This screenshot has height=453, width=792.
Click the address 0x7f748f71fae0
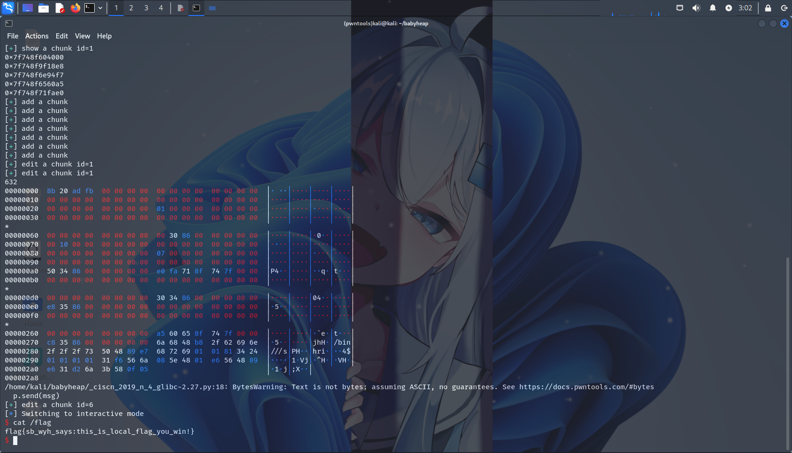click(x=34, y=93)
